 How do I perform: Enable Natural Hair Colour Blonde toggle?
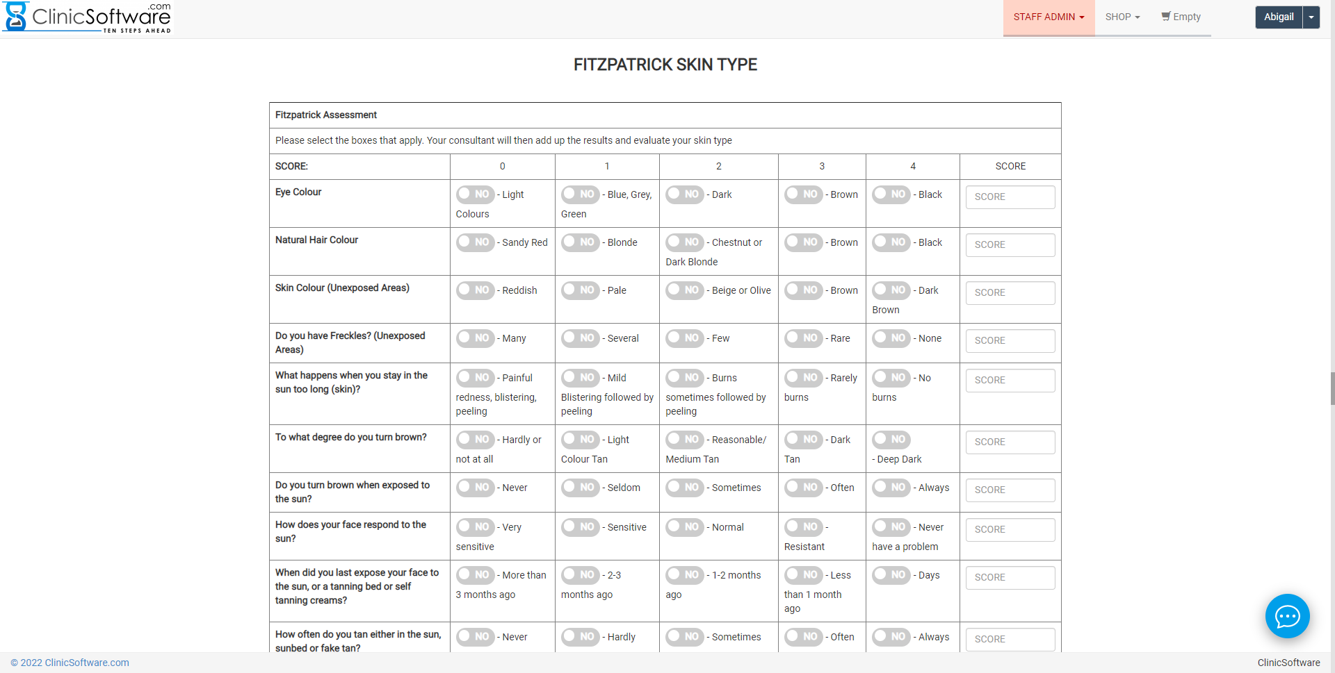580,242
